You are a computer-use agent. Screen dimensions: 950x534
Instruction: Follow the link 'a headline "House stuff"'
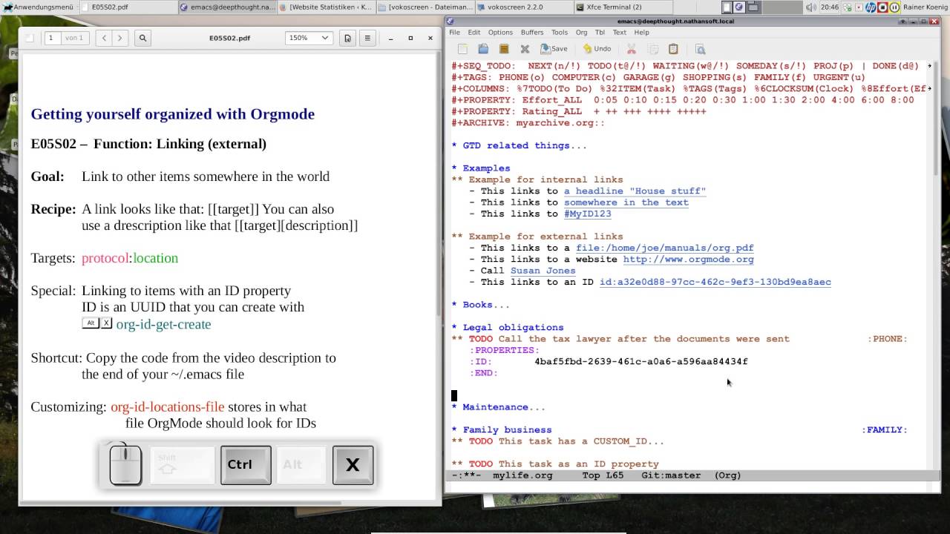pos(635,191)
